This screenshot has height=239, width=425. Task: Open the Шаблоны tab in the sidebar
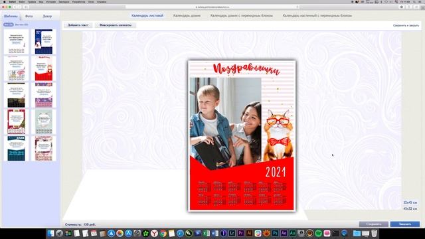pyautogui.click(x=11, y=16)
